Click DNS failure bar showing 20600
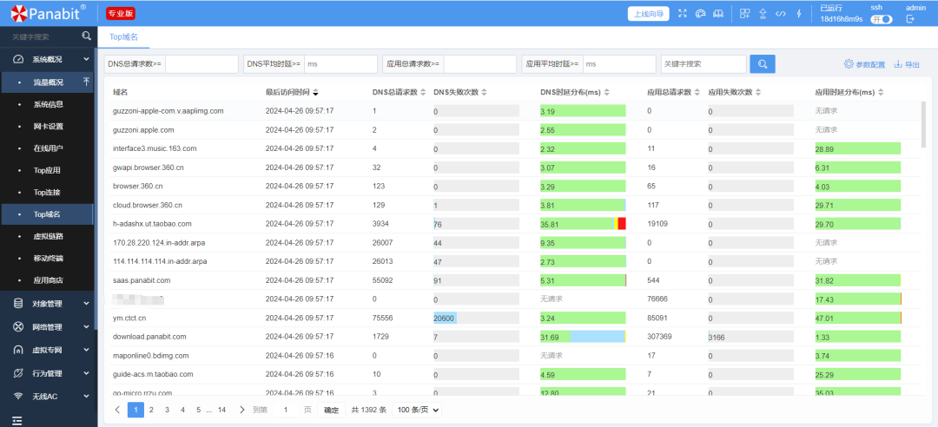 point(476,319)
